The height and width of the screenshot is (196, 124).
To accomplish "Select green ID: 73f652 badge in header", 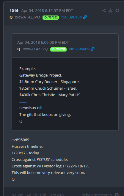I will [51, 17].
